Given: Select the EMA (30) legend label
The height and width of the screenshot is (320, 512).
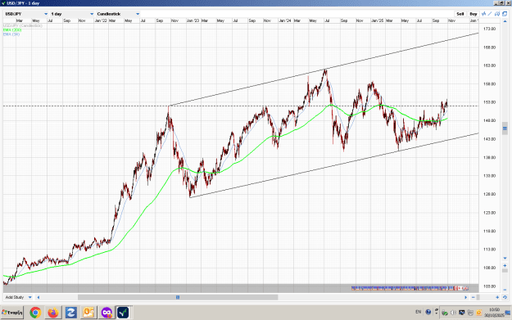Looking at the screenshot, I should pos(11,34).
